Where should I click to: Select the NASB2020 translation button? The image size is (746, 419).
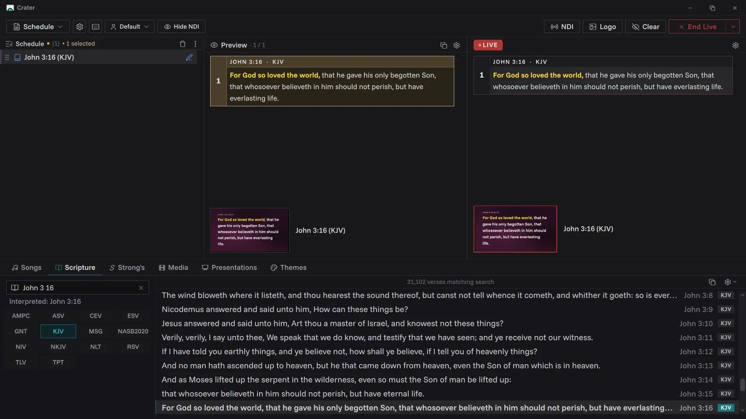133,331
